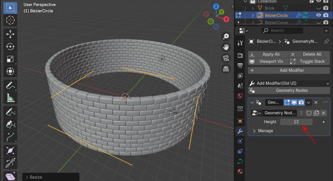Toggle modifier edit mode display
Screen dimensions: 333x181
click(287, 103)
